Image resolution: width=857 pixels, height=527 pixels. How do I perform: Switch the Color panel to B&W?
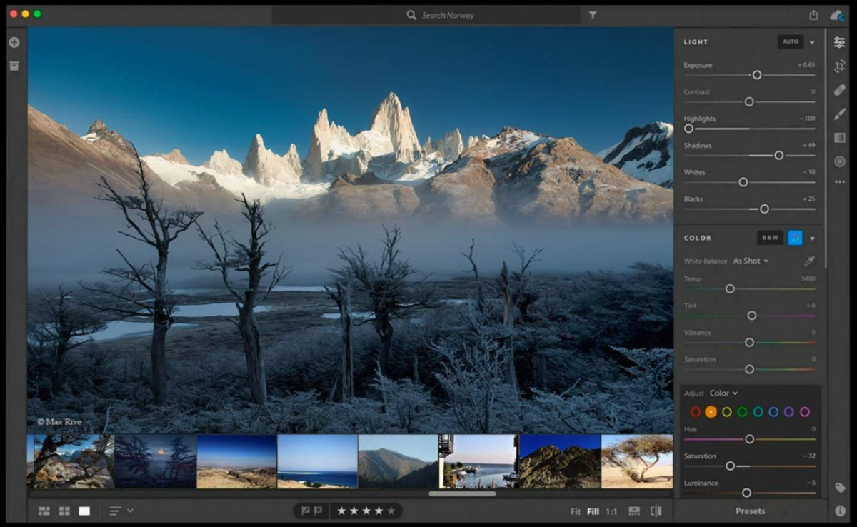pos(769,238)
